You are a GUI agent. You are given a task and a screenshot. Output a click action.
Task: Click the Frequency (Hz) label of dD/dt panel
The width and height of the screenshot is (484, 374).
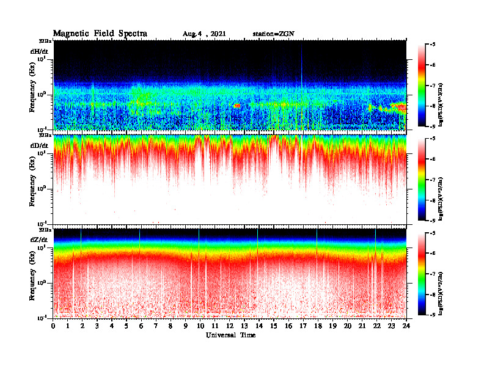click(32, 182)
